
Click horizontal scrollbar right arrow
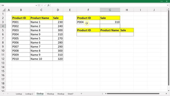(166, 94)
